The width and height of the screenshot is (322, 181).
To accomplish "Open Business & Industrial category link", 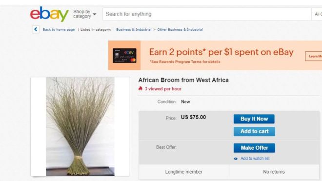I will (x=134, y=30).
